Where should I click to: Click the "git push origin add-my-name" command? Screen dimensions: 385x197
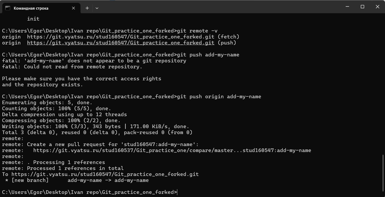coord(219,96)
